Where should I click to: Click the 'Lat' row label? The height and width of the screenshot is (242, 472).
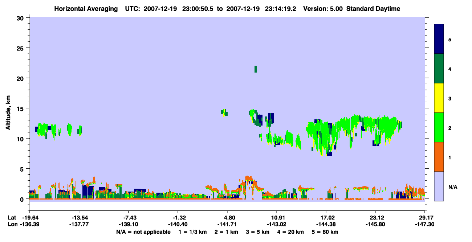12,218
